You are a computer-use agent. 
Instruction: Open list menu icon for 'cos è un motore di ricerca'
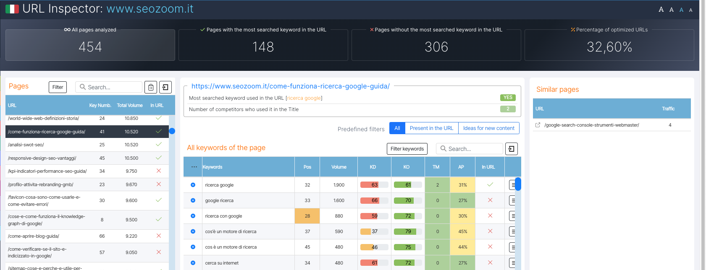click(512, 247)
